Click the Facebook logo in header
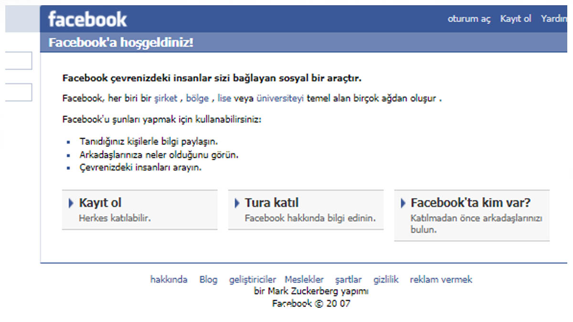573x322 pixels. click(87, 20)
